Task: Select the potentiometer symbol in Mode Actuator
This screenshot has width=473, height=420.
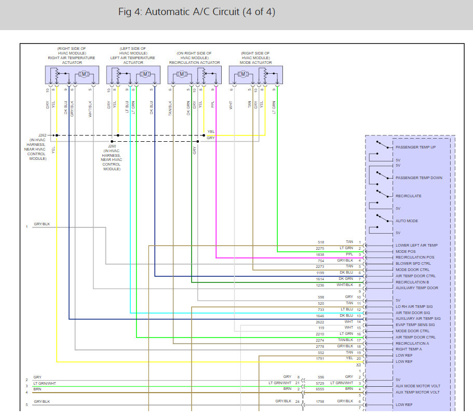Action: coord(265,74)
